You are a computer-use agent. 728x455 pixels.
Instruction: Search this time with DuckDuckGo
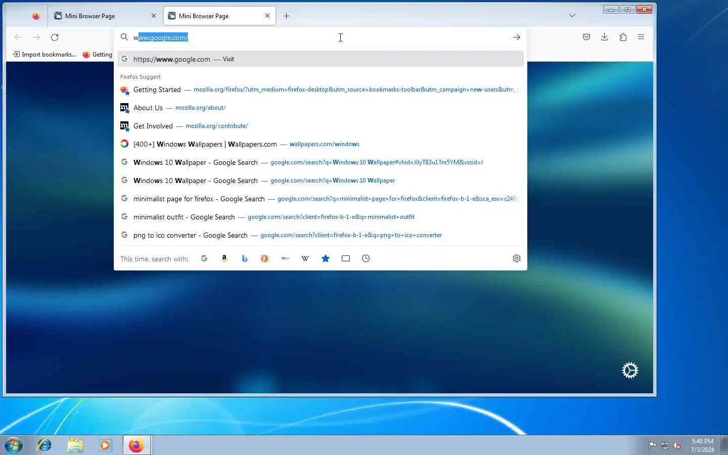tap(265, 258)
